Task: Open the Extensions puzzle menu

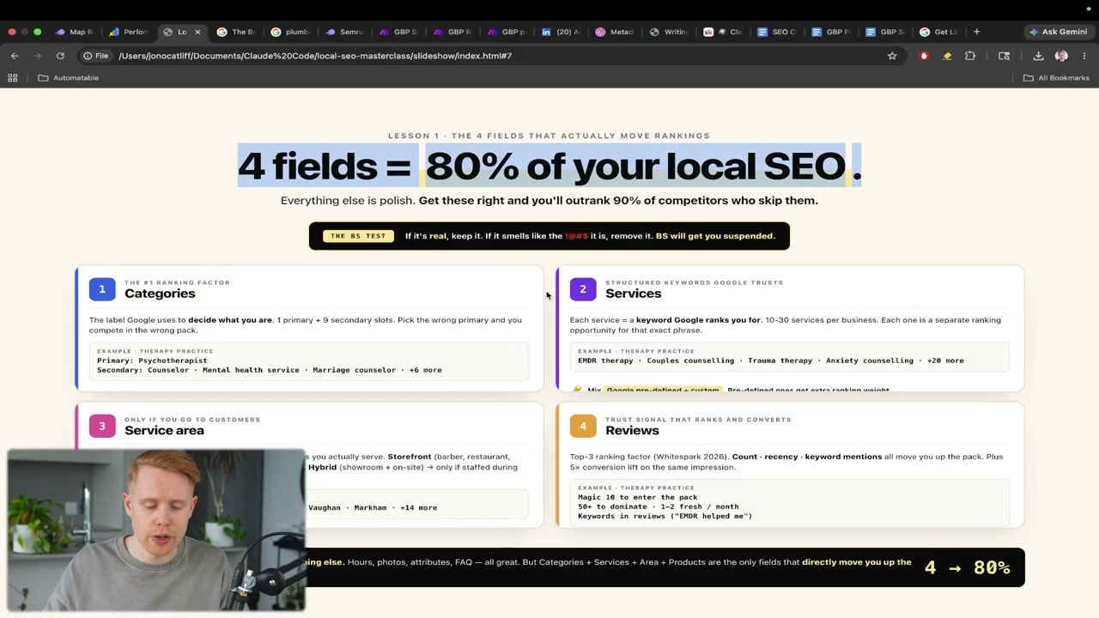Action: click(x=970, y=56)
